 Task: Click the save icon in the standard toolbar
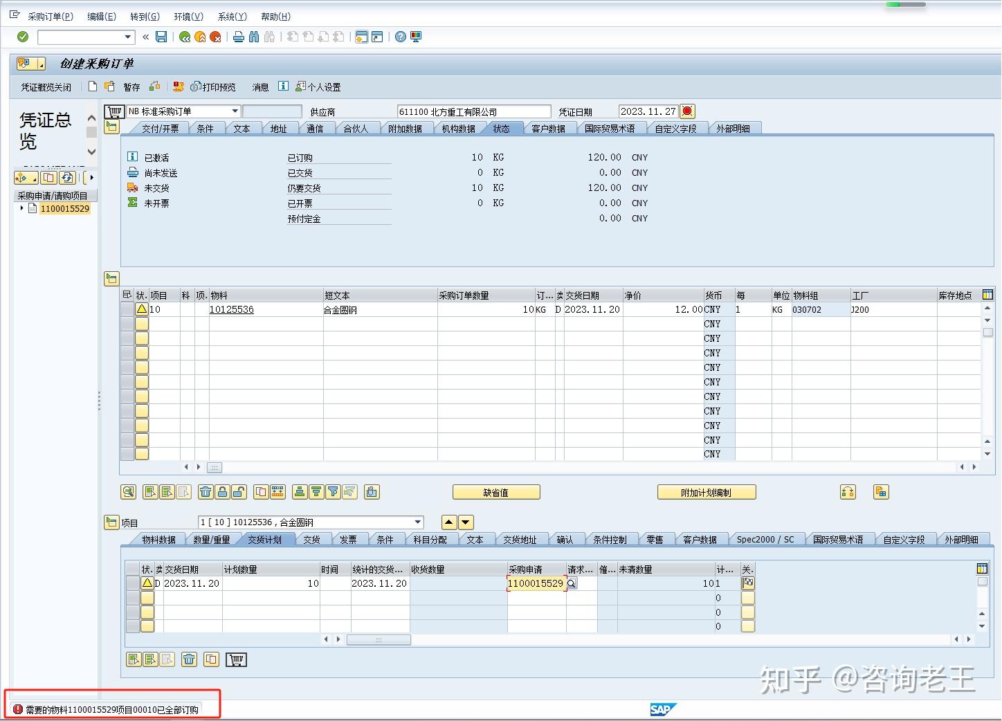[161, 37]
